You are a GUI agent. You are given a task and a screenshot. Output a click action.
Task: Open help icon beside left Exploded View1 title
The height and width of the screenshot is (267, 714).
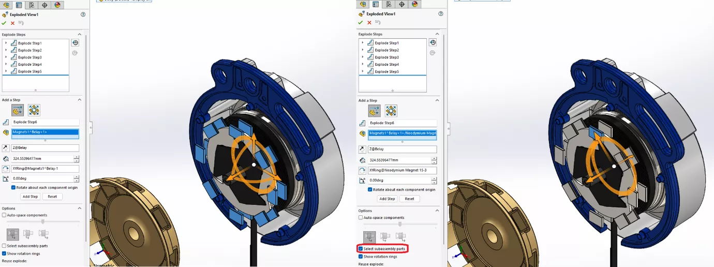pos(83,14)
